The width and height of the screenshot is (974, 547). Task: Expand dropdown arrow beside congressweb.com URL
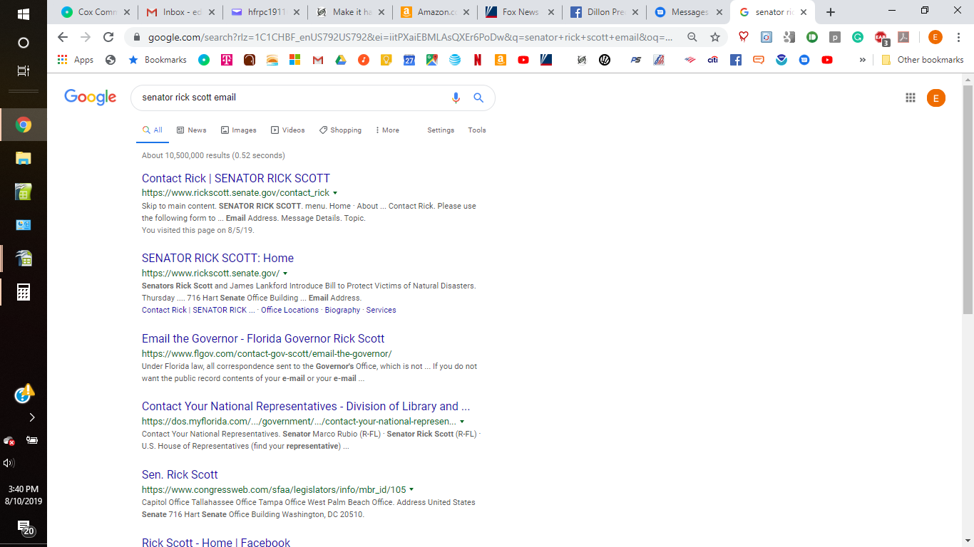(x=411, y=490)
